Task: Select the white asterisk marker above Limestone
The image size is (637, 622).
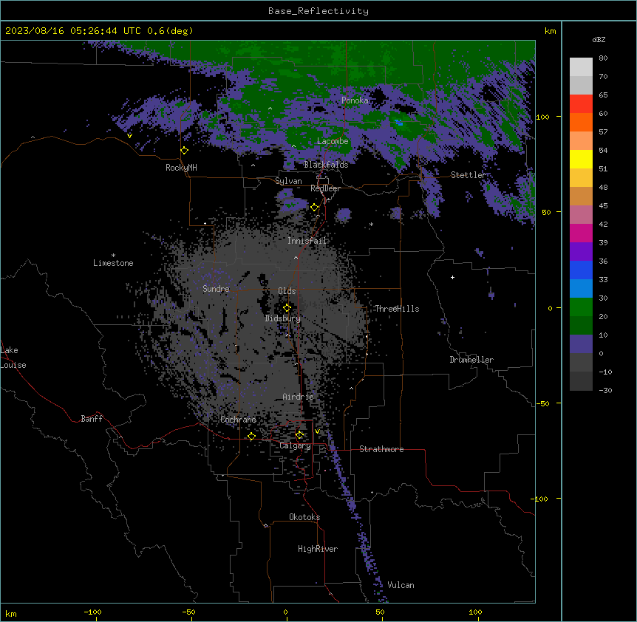Action: click(113, 256)
